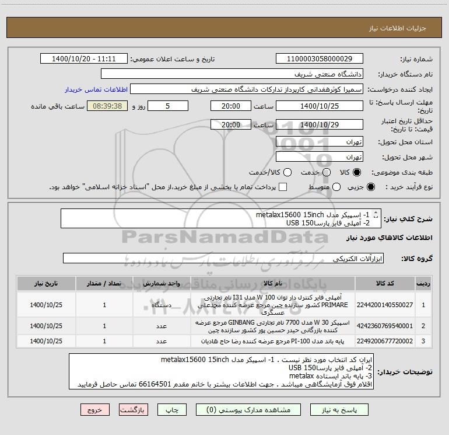This screenshot has width=449, height=435.
Task: Click the GINBANG speaker product name cell
Action: pyautogui.click(x=273, y=326)
